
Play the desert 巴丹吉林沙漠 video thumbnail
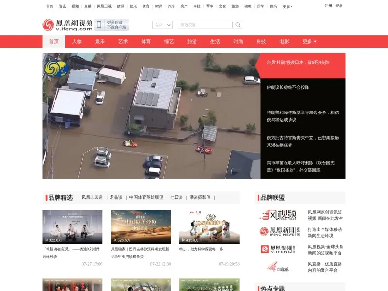point(141,227)
